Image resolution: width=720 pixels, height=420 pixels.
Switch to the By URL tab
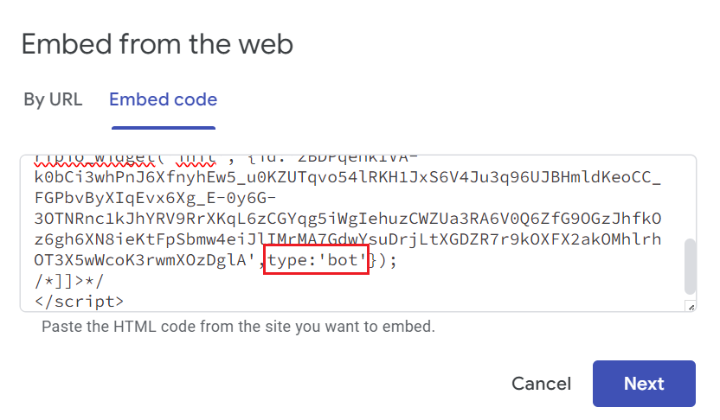pos(53,99)
